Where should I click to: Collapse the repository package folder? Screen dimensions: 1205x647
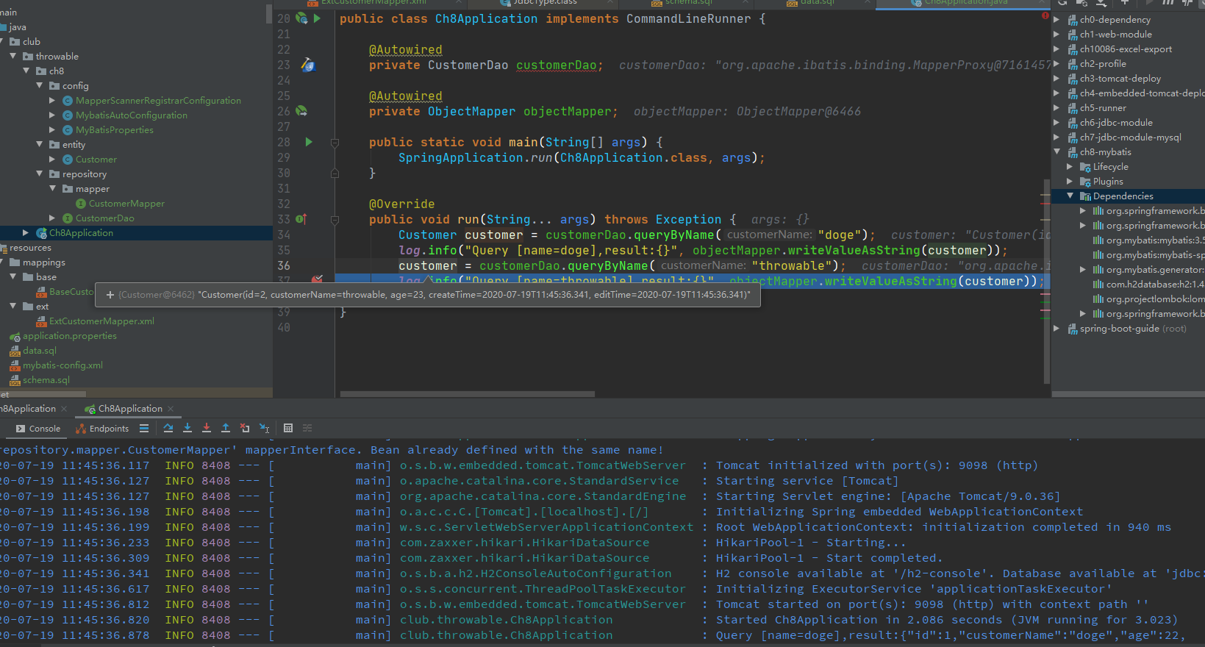coord(40,174)
